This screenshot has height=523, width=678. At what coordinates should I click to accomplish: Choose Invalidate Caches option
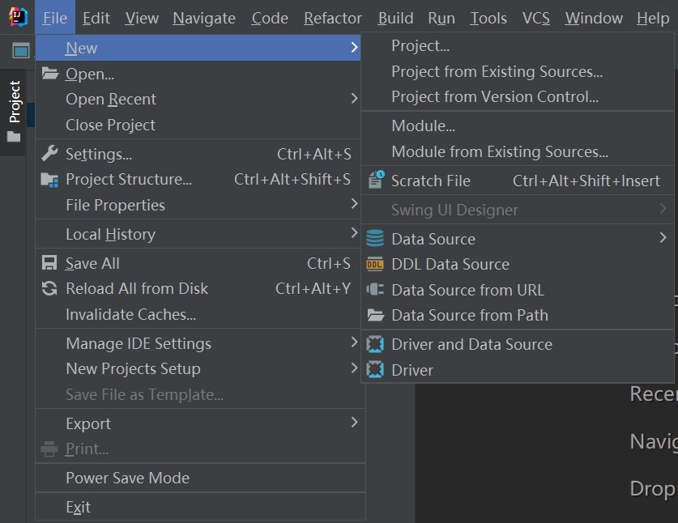click(x=130, y=314)
